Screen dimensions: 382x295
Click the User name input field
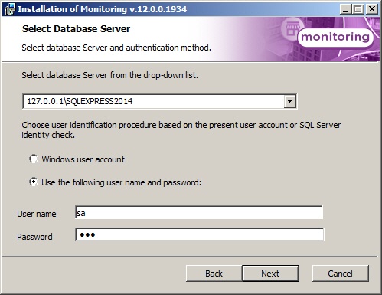(199, 212)
